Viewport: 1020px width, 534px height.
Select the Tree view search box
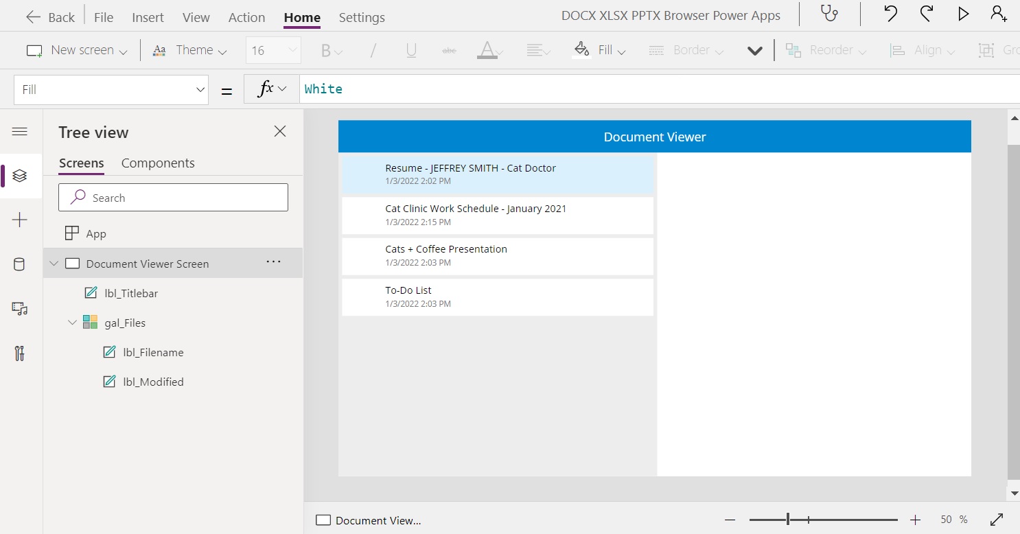(x=173, y=197)
